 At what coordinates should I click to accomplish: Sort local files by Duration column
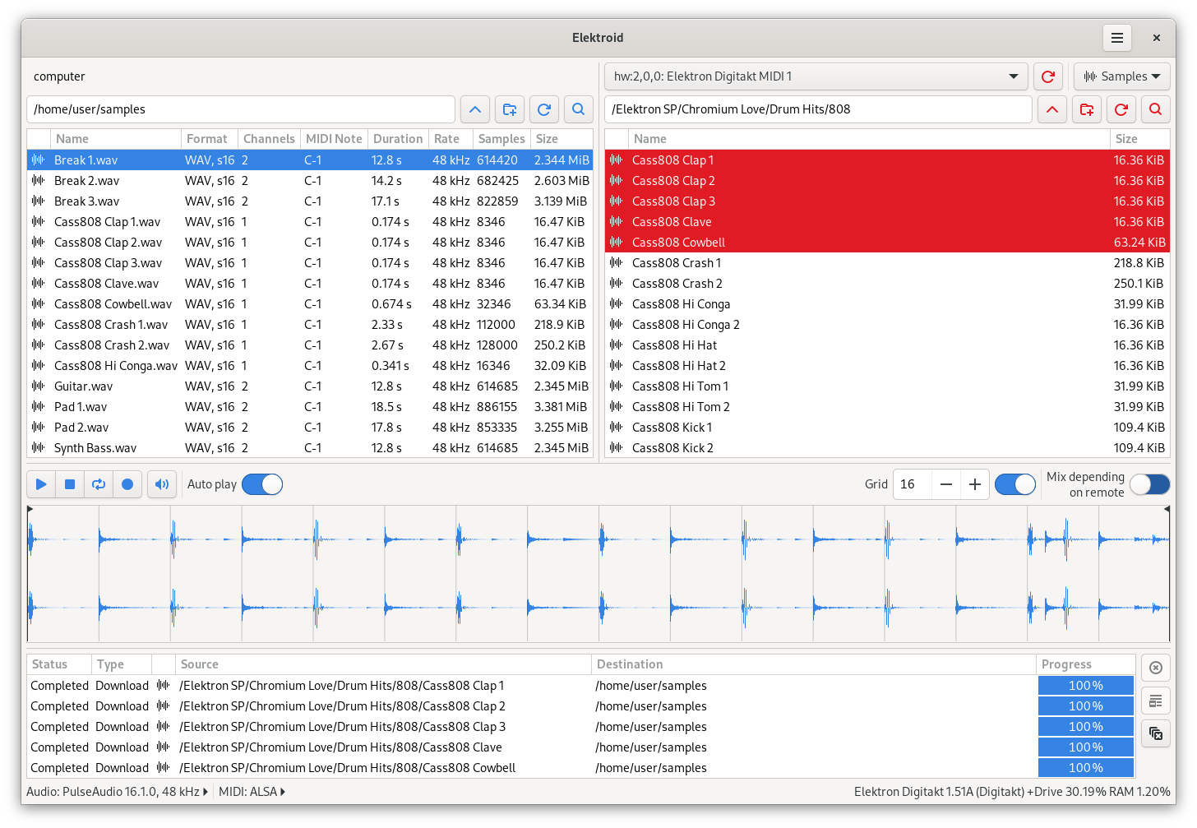[x=398, y=139]
